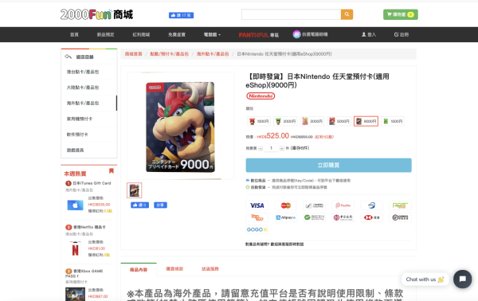The image size is (478, 301).
Task: Select the 5000円 card option
Action: click(339, 121)
